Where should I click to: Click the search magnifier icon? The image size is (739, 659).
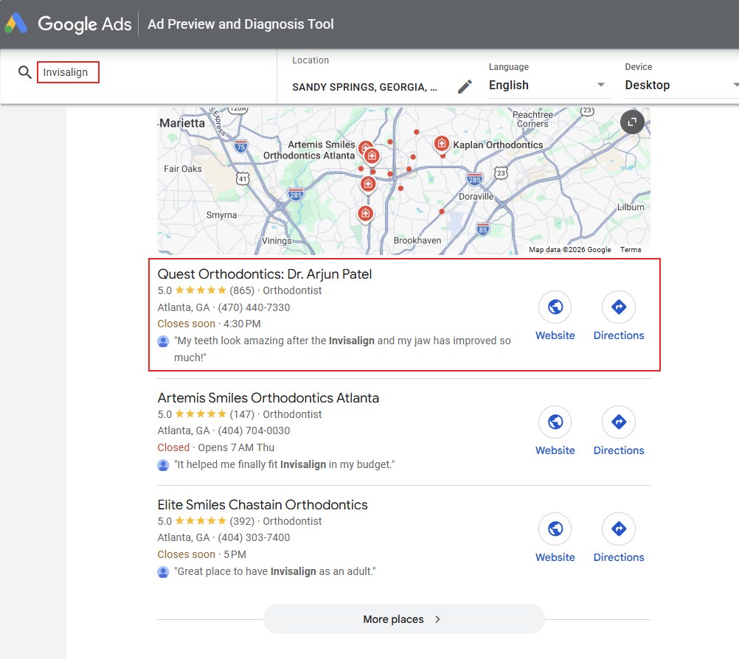[x=24, y=72]
